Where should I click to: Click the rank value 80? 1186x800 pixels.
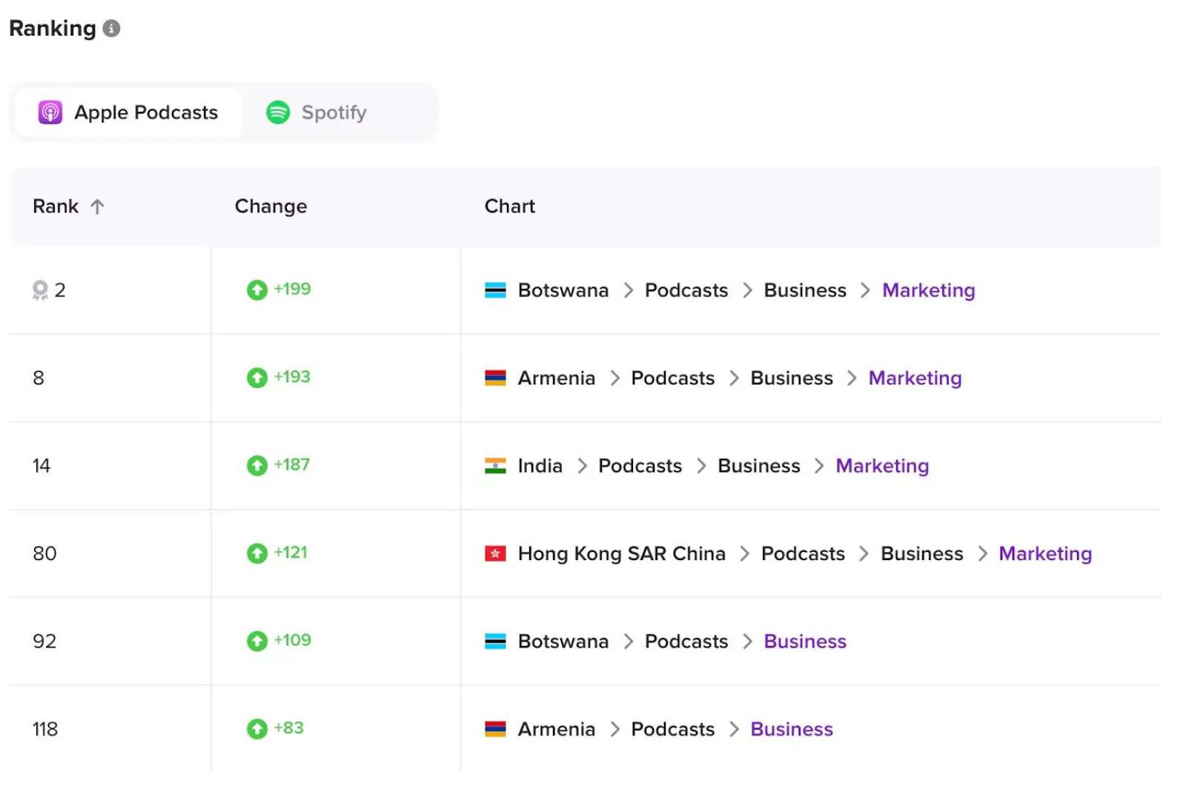pyautogui.click(x=44, y=553)
